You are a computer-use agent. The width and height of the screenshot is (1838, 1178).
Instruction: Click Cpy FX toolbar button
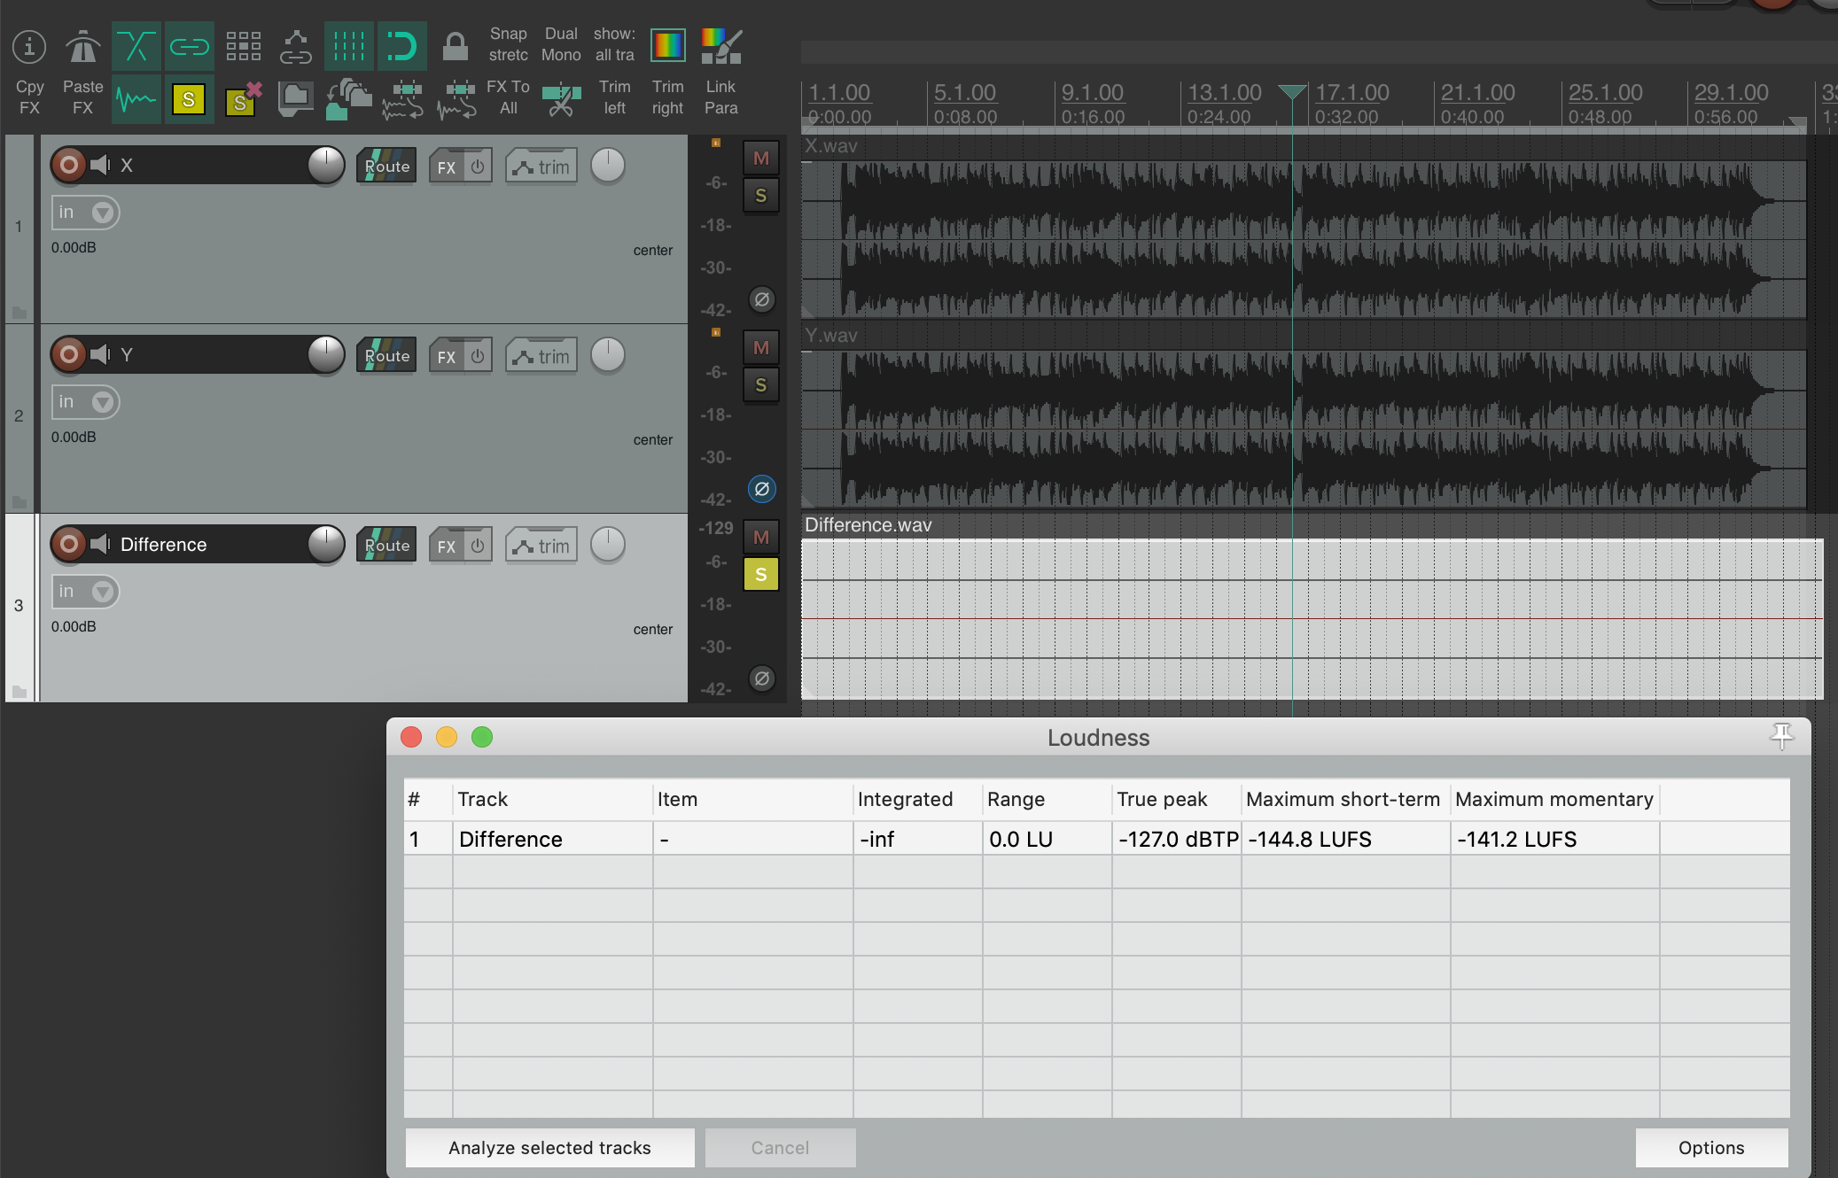(29, 97)
